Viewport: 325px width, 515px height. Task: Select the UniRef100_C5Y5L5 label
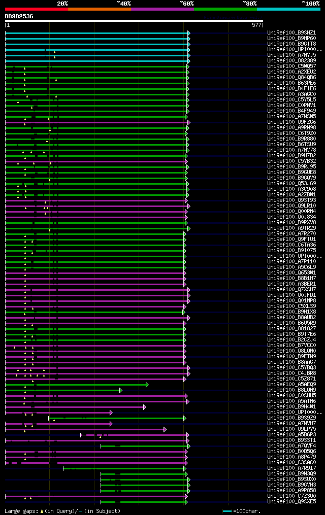(291, 100)
